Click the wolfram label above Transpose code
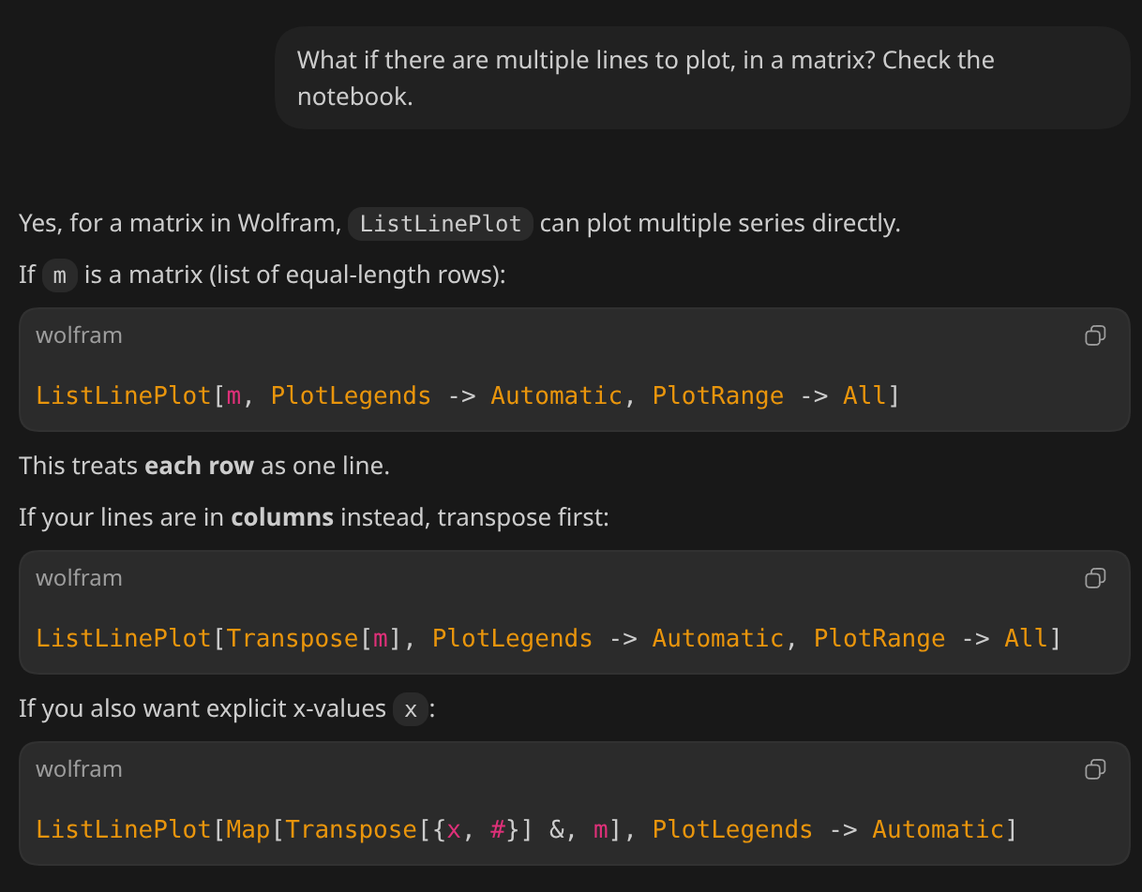Screen dimensions: 1142x892 79,578
